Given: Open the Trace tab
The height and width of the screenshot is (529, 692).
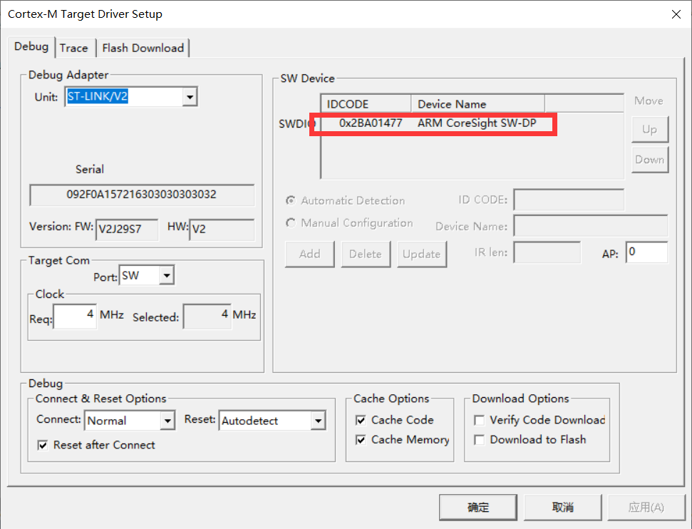Looking at the screenshot, I should pyautogui.click(x=75, y=48).
